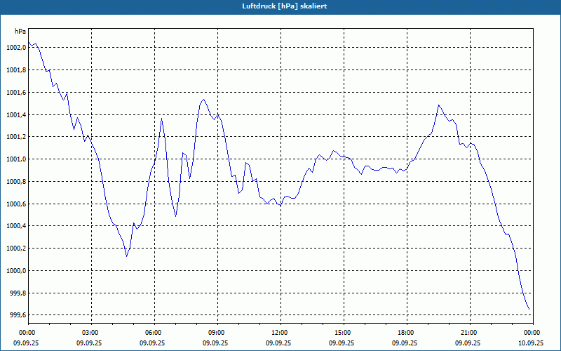This screenshot has width=561, height=351.
Task: Click the 999,6 y-axis label
Action: tap(18, 315)
